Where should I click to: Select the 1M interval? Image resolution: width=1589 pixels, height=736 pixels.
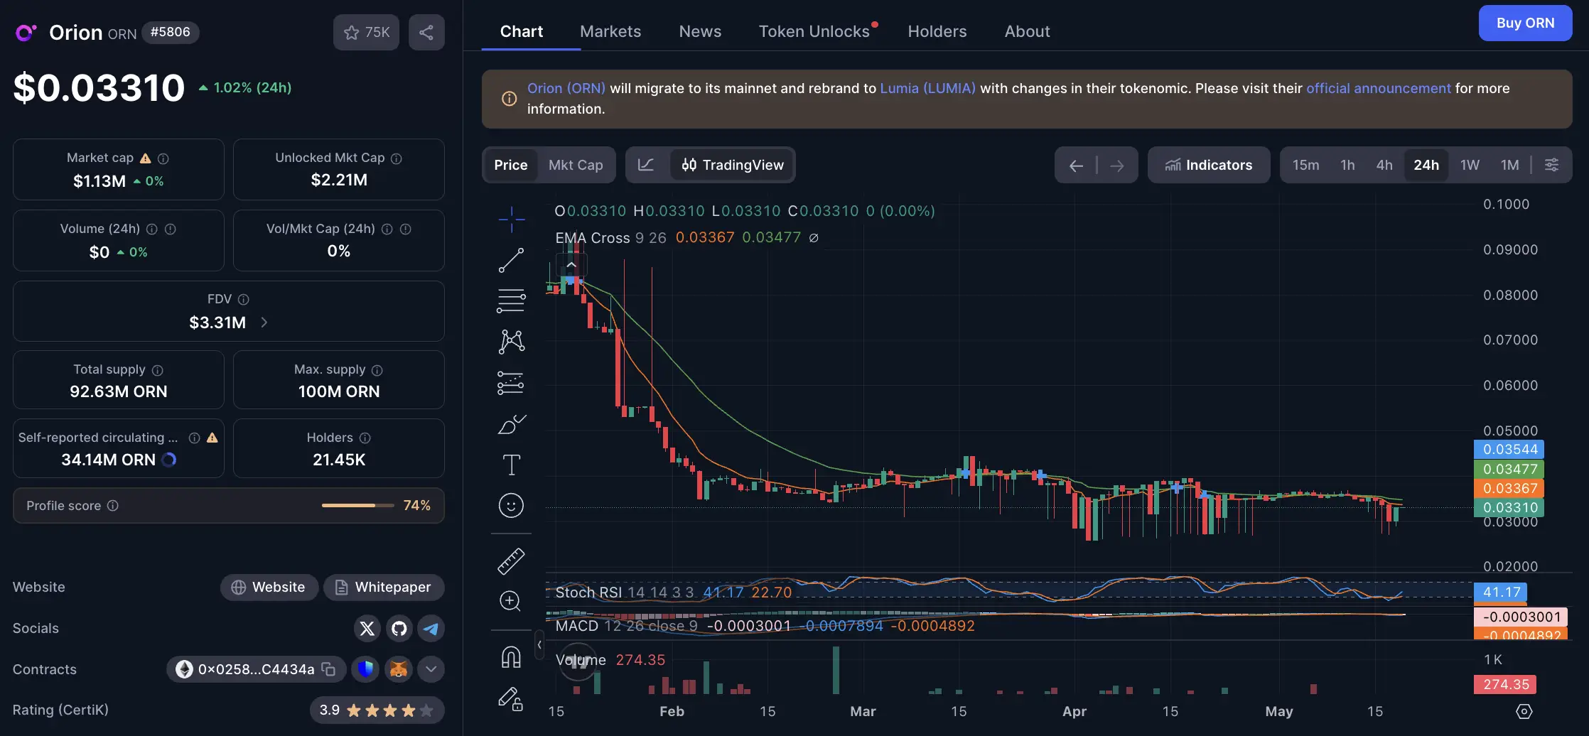(1509, 165)
